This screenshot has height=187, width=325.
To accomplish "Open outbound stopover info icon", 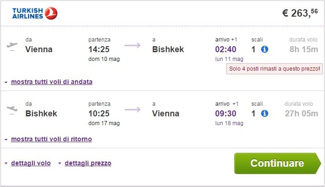I will pos(265,49).
